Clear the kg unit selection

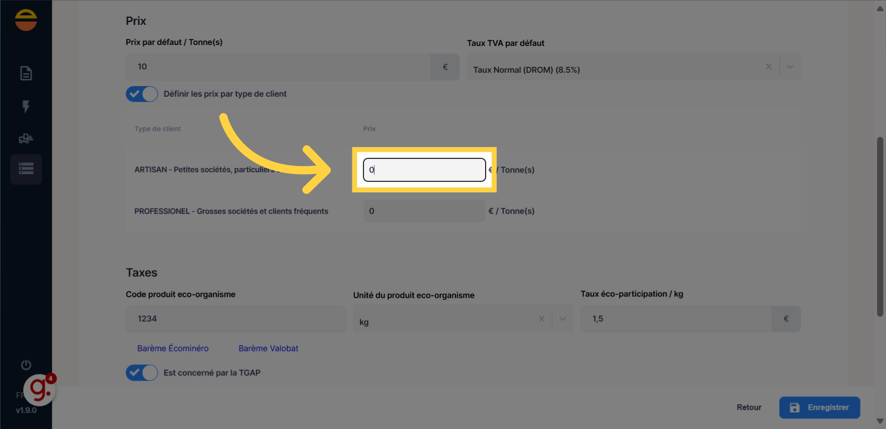click(542, 318)
